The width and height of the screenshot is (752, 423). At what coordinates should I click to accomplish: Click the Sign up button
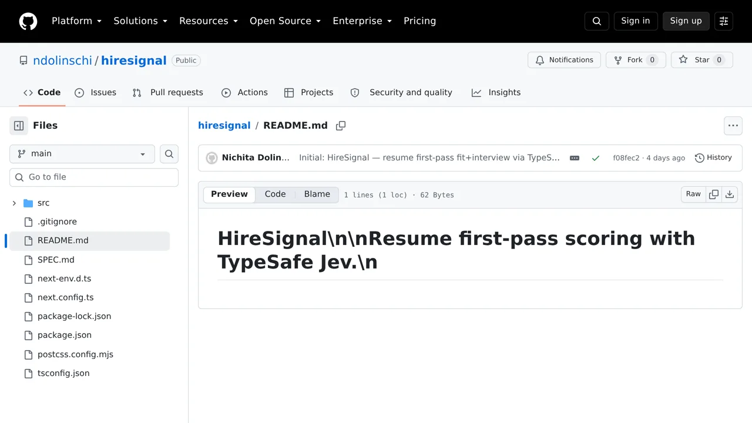[686, 21]
